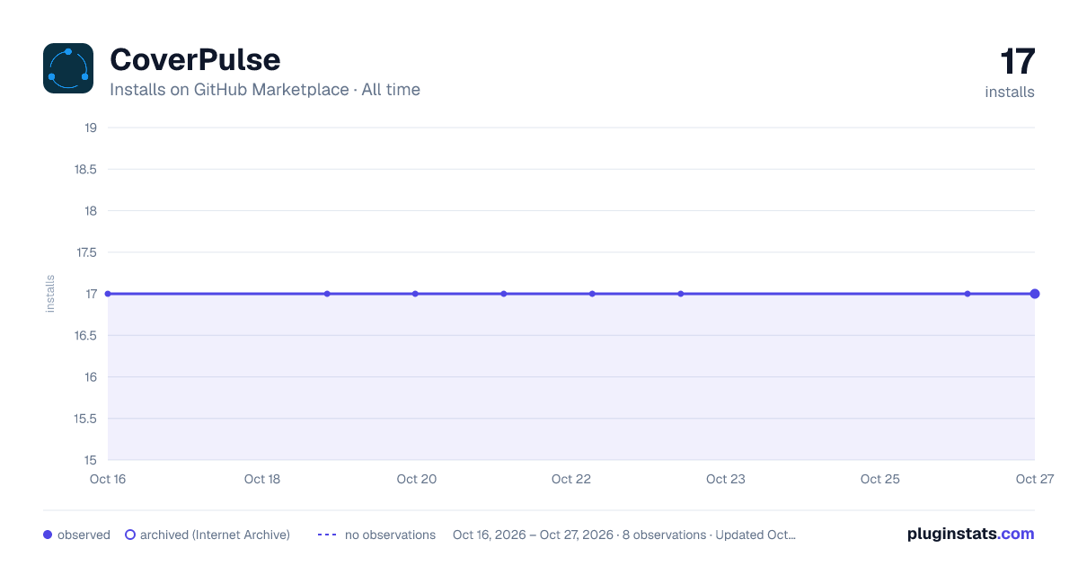Click the rotated 'installs' y-axis title
This screenshot has height=566, width=1078.
coord(50,294)
